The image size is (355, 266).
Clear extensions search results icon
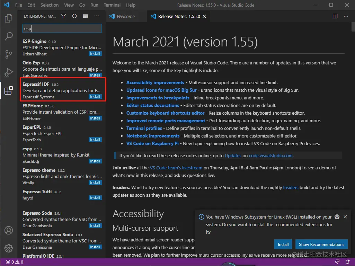click(85, 16)
